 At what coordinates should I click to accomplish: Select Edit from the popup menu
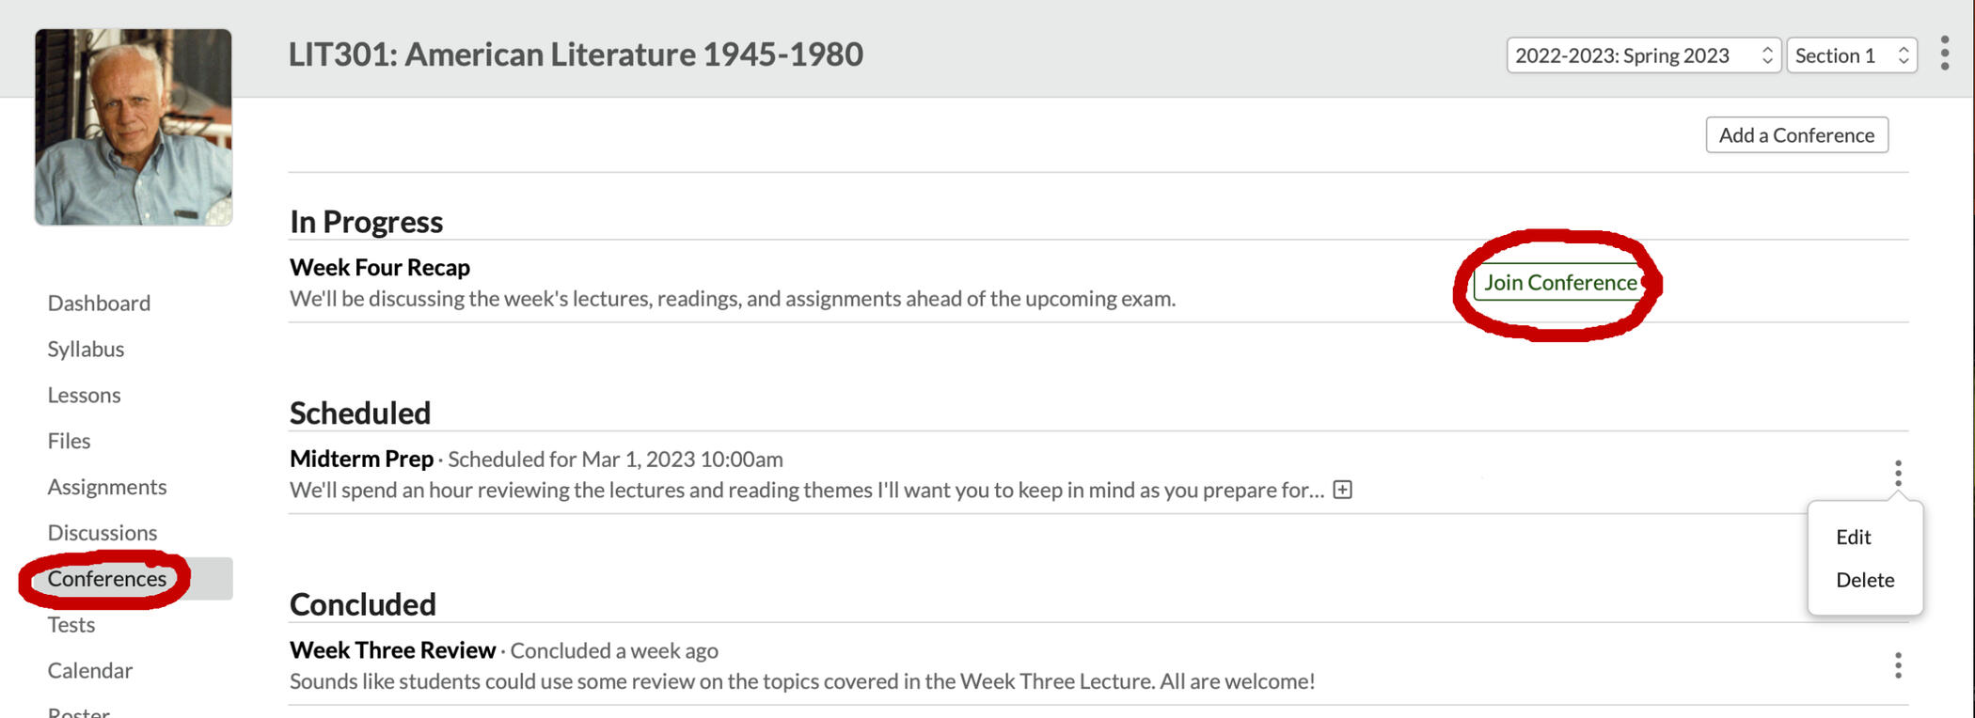[1854, 538]
